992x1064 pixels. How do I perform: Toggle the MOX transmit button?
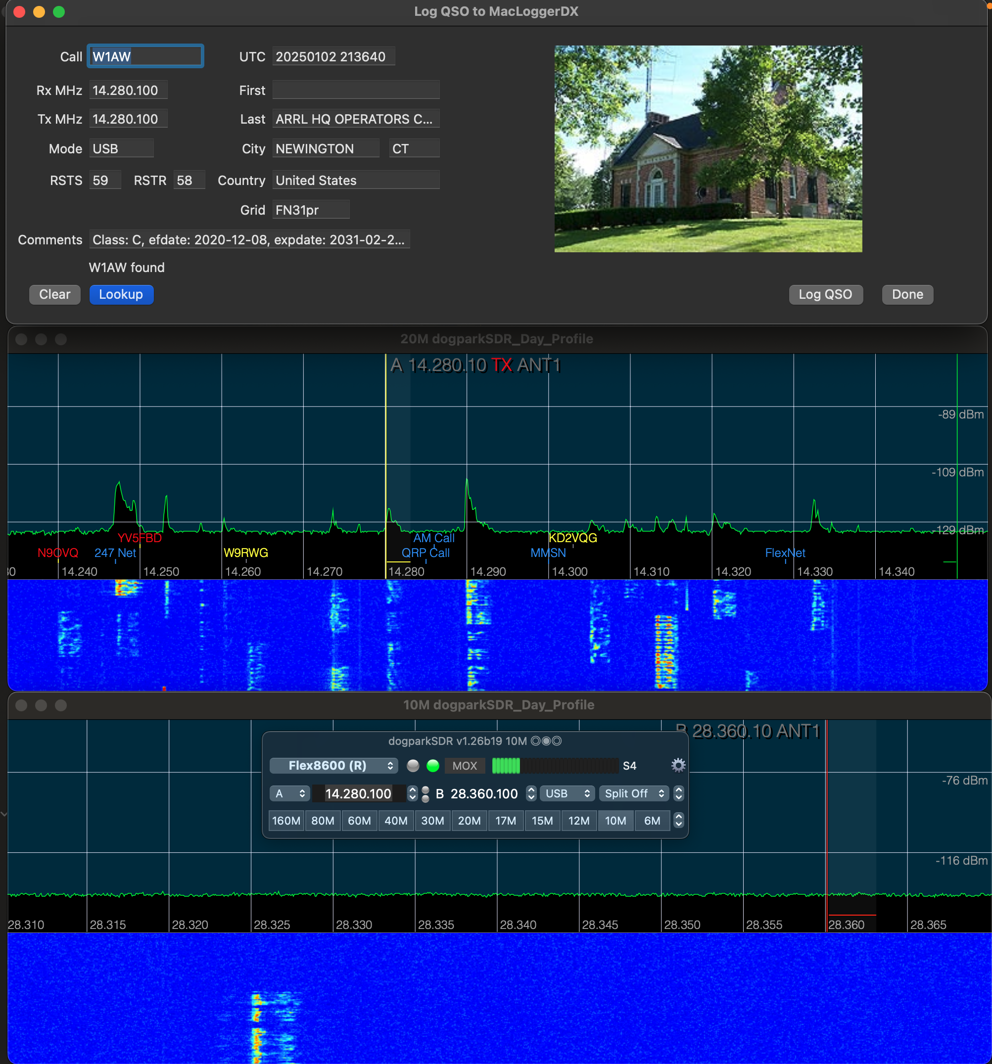[x=464, y=765]
